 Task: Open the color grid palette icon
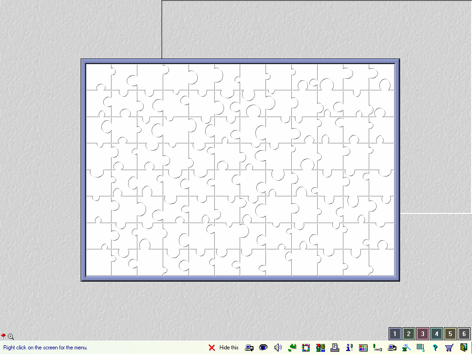pyautogui.click(x=363, y=348)
